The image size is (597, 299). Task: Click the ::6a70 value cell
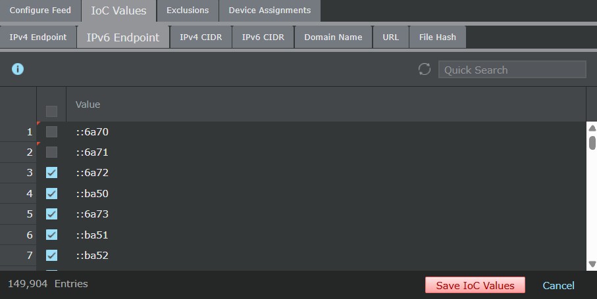click(x=326, y=132)
